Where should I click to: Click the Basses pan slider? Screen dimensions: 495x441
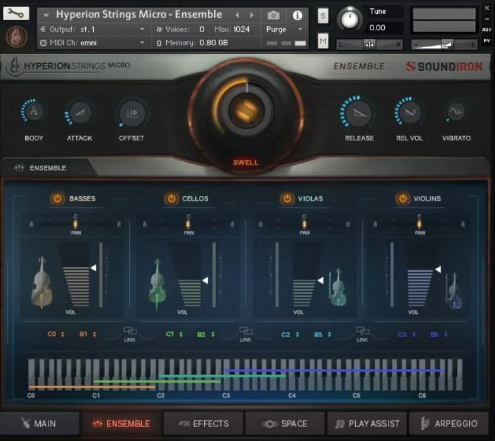click(75, 225)
